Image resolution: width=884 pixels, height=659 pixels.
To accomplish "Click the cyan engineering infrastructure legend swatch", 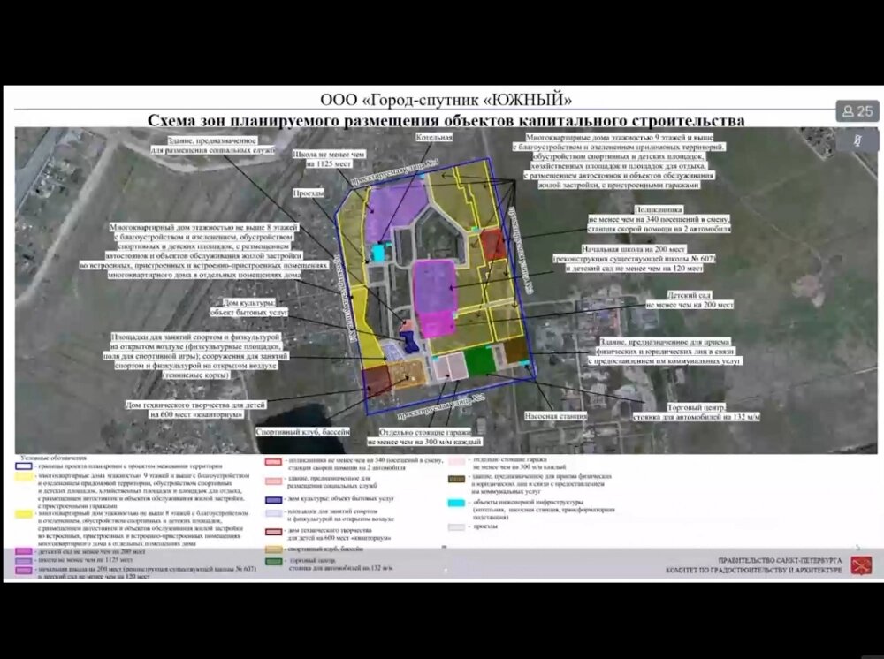I will (456, 503).
